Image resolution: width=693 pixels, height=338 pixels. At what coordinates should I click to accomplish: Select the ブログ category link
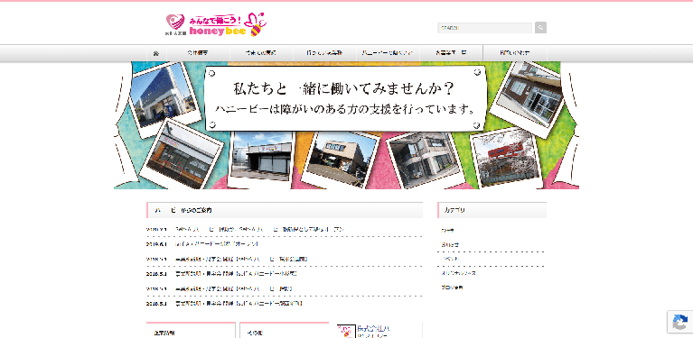point(451,288)
